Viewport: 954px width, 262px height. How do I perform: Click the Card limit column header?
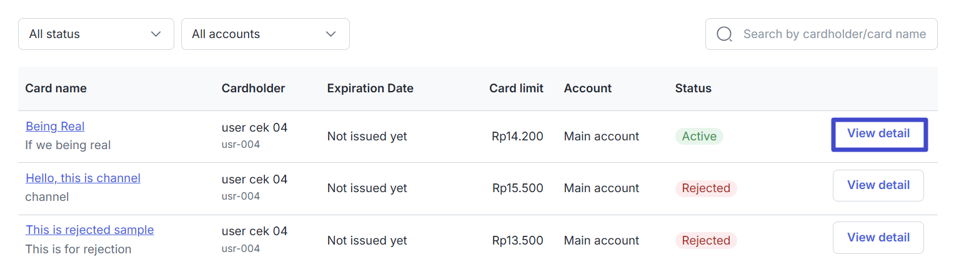(516, 89)
